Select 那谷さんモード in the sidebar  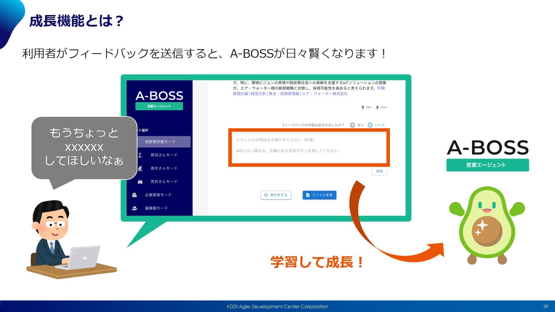(164, 155)
